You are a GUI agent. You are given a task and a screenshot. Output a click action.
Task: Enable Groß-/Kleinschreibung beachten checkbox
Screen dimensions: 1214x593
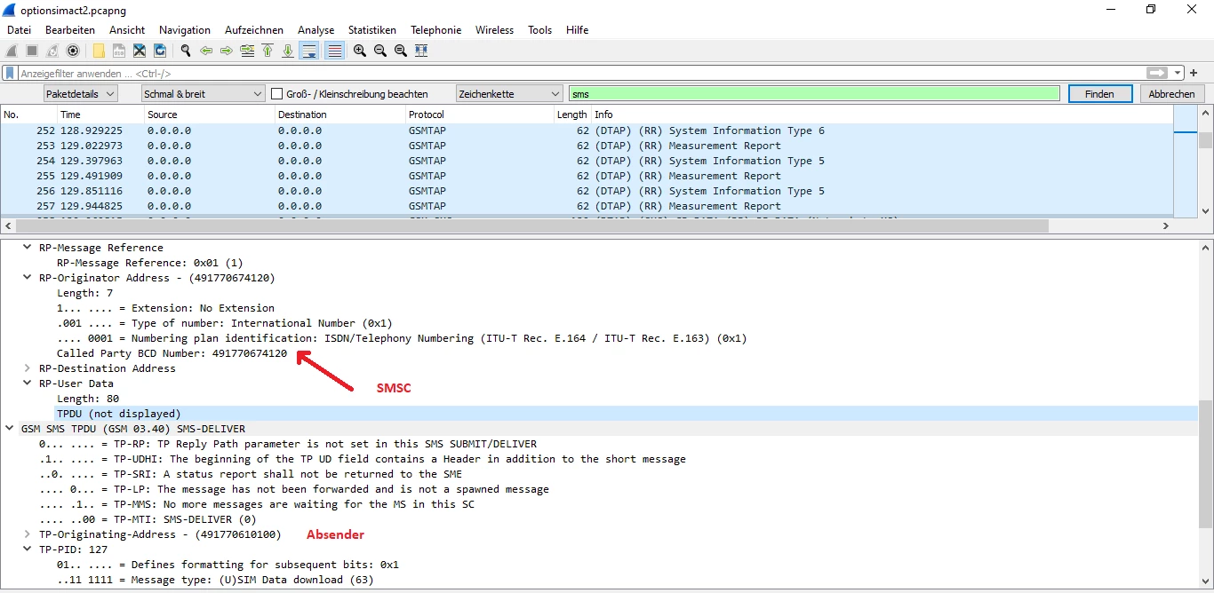point(277,94)
